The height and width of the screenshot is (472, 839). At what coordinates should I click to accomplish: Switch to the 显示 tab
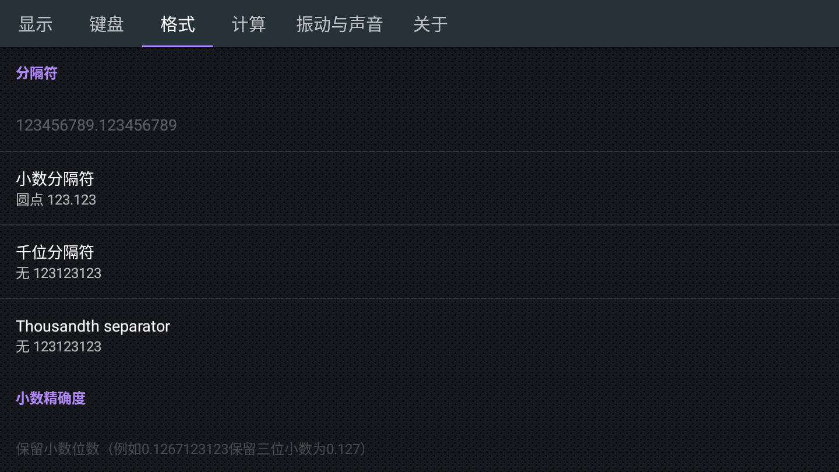point(36,24)
